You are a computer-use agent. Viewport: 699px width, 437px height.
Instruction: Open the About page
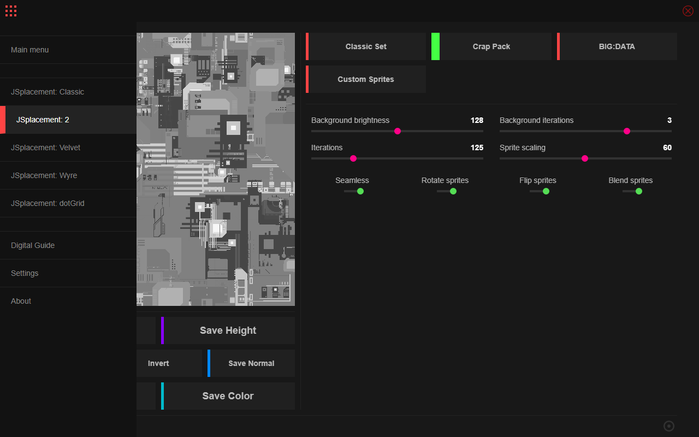click(x=68, y=301)
